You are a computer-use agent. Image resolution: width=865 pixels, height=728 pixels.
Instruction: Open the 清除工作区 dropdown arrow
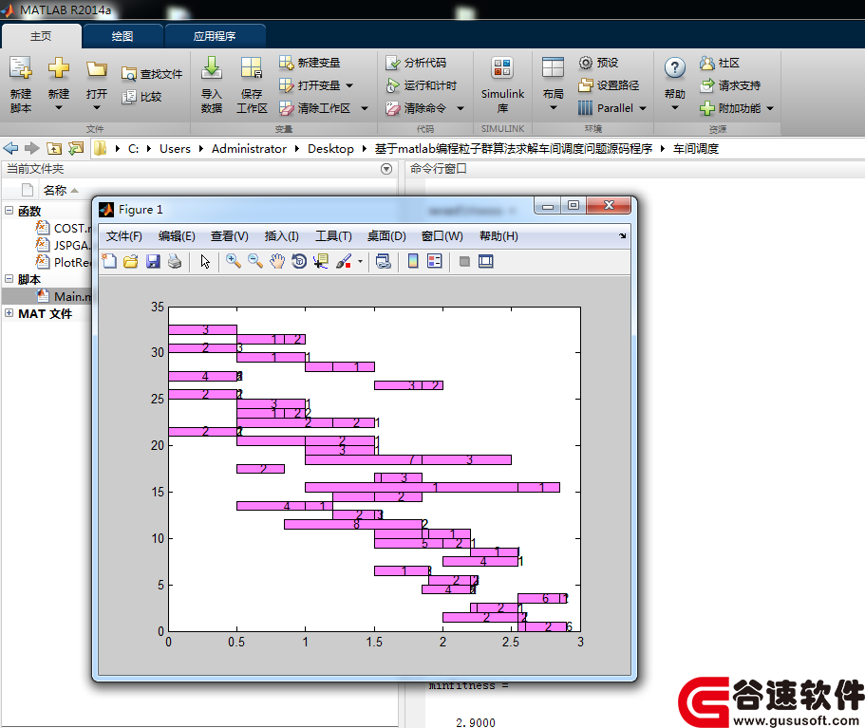(365, 108)
